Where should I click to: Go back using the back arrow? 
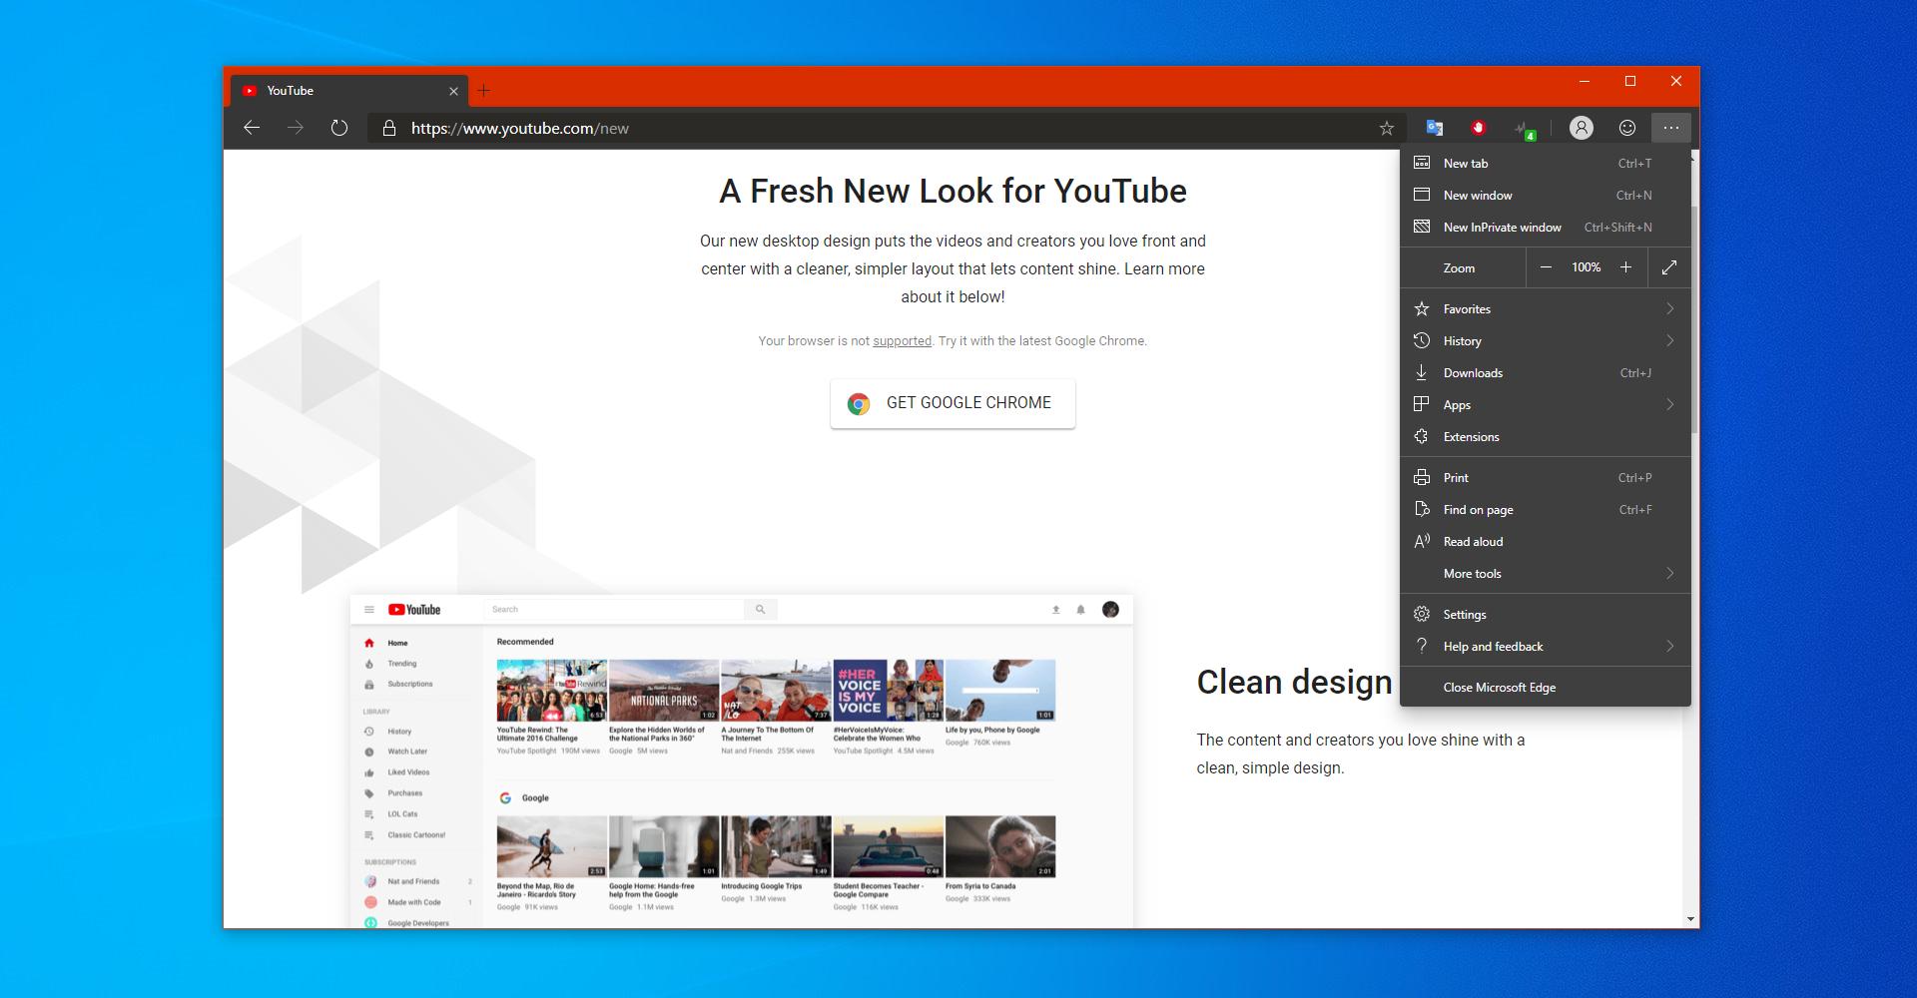coord(252,128)
